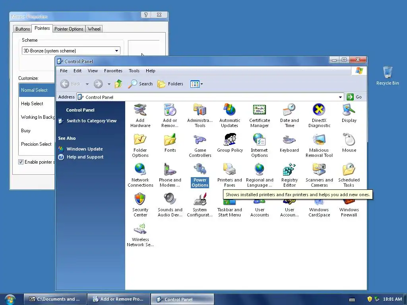407x305 pixels.
Task: Click the security shield tray icon
Action: [x=370, y=299]
